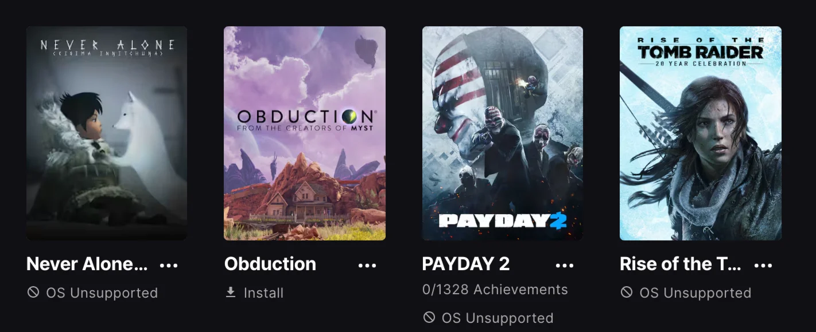Select the Rise of the T... title

(681, 264)
